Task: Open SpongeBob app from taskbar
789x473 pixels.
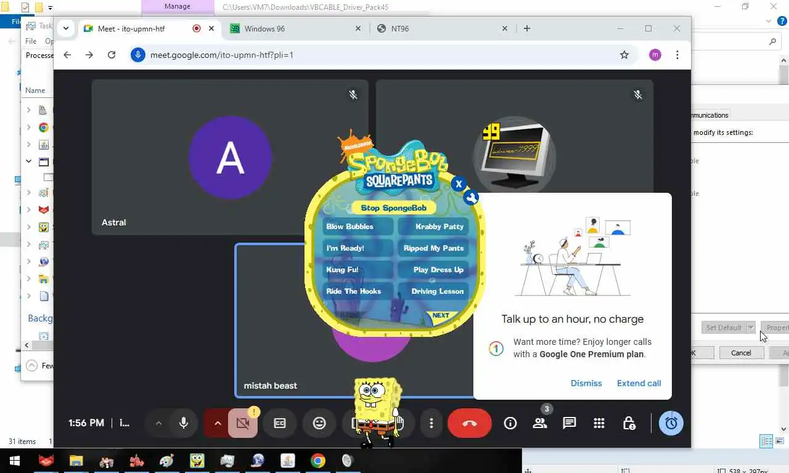Action: [x=197, y=461]
